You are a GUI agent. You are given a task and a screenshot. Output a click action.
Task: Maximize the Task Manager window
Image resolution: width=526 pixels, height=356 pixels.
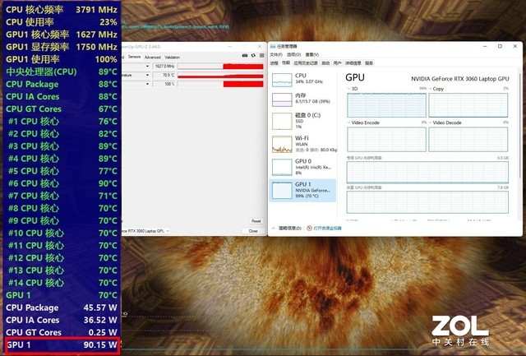pos(500,46)
